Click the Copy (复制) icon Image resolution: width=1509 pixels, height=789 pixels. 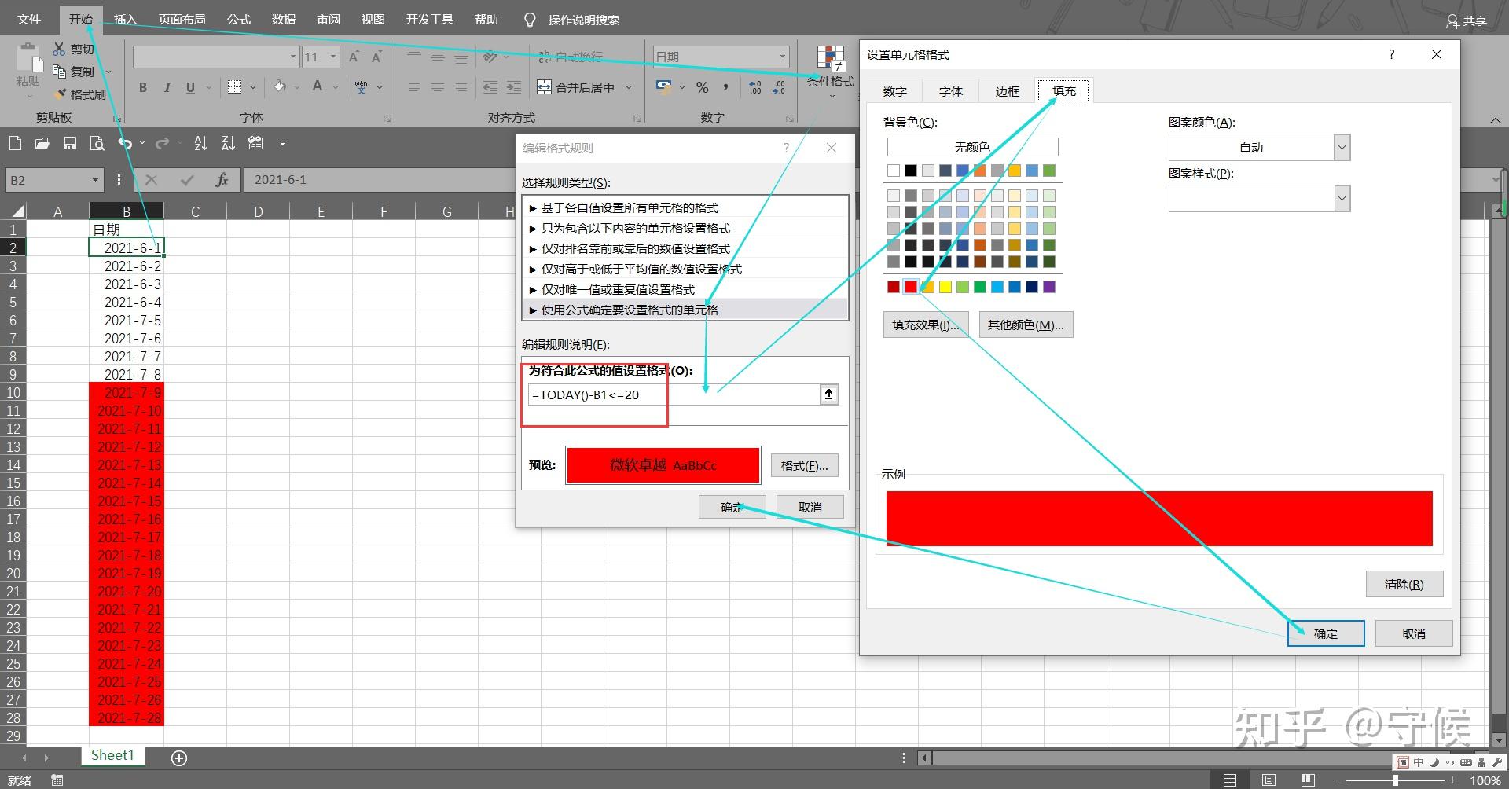(x=59, y=72)
